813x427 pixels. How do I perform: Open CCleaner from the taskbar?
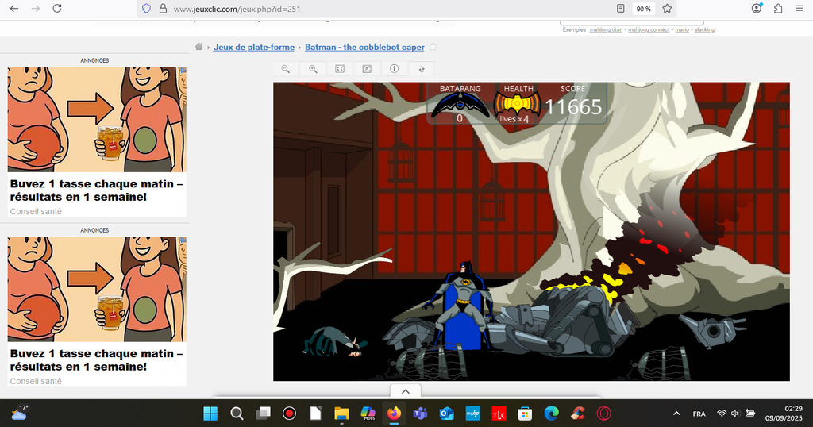point(578,414)
